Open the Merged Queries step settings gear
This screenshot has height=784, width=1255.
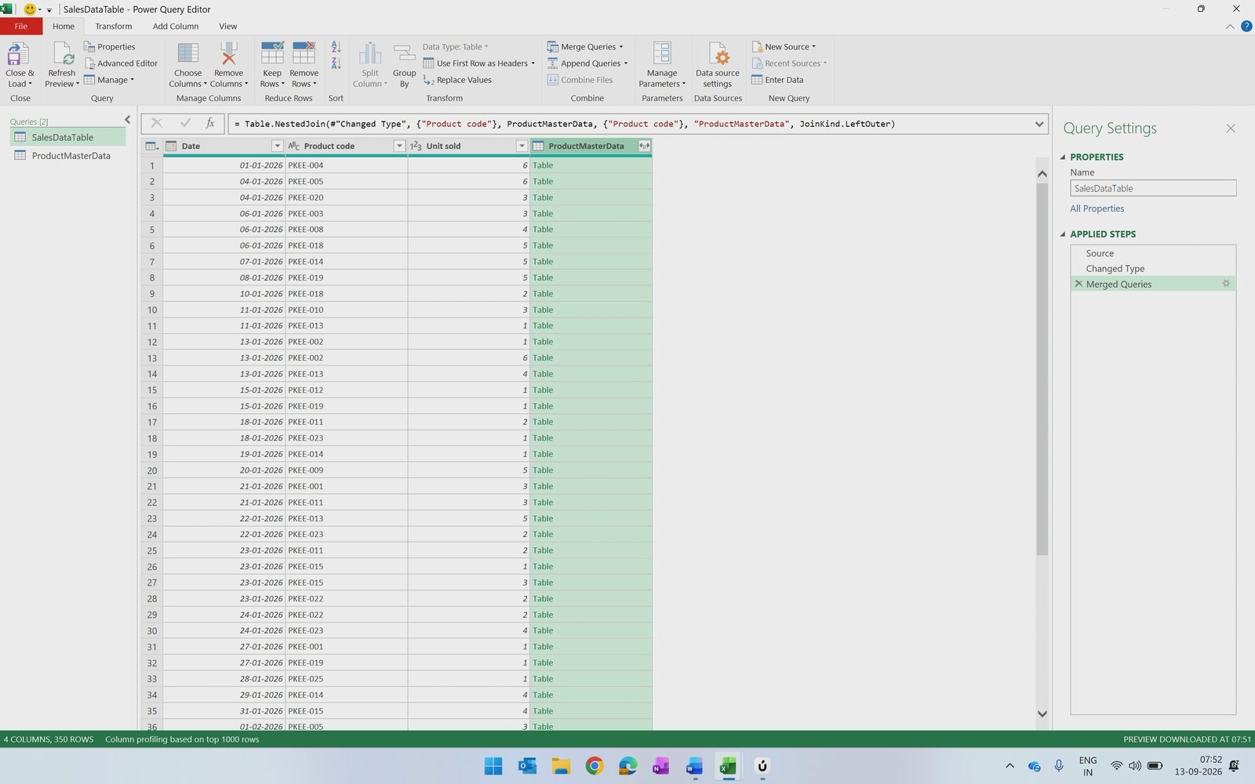1226,284
